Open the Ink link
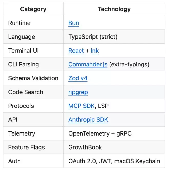The height and width of the screenshot is (171, 169). click(x=94, y=51)
